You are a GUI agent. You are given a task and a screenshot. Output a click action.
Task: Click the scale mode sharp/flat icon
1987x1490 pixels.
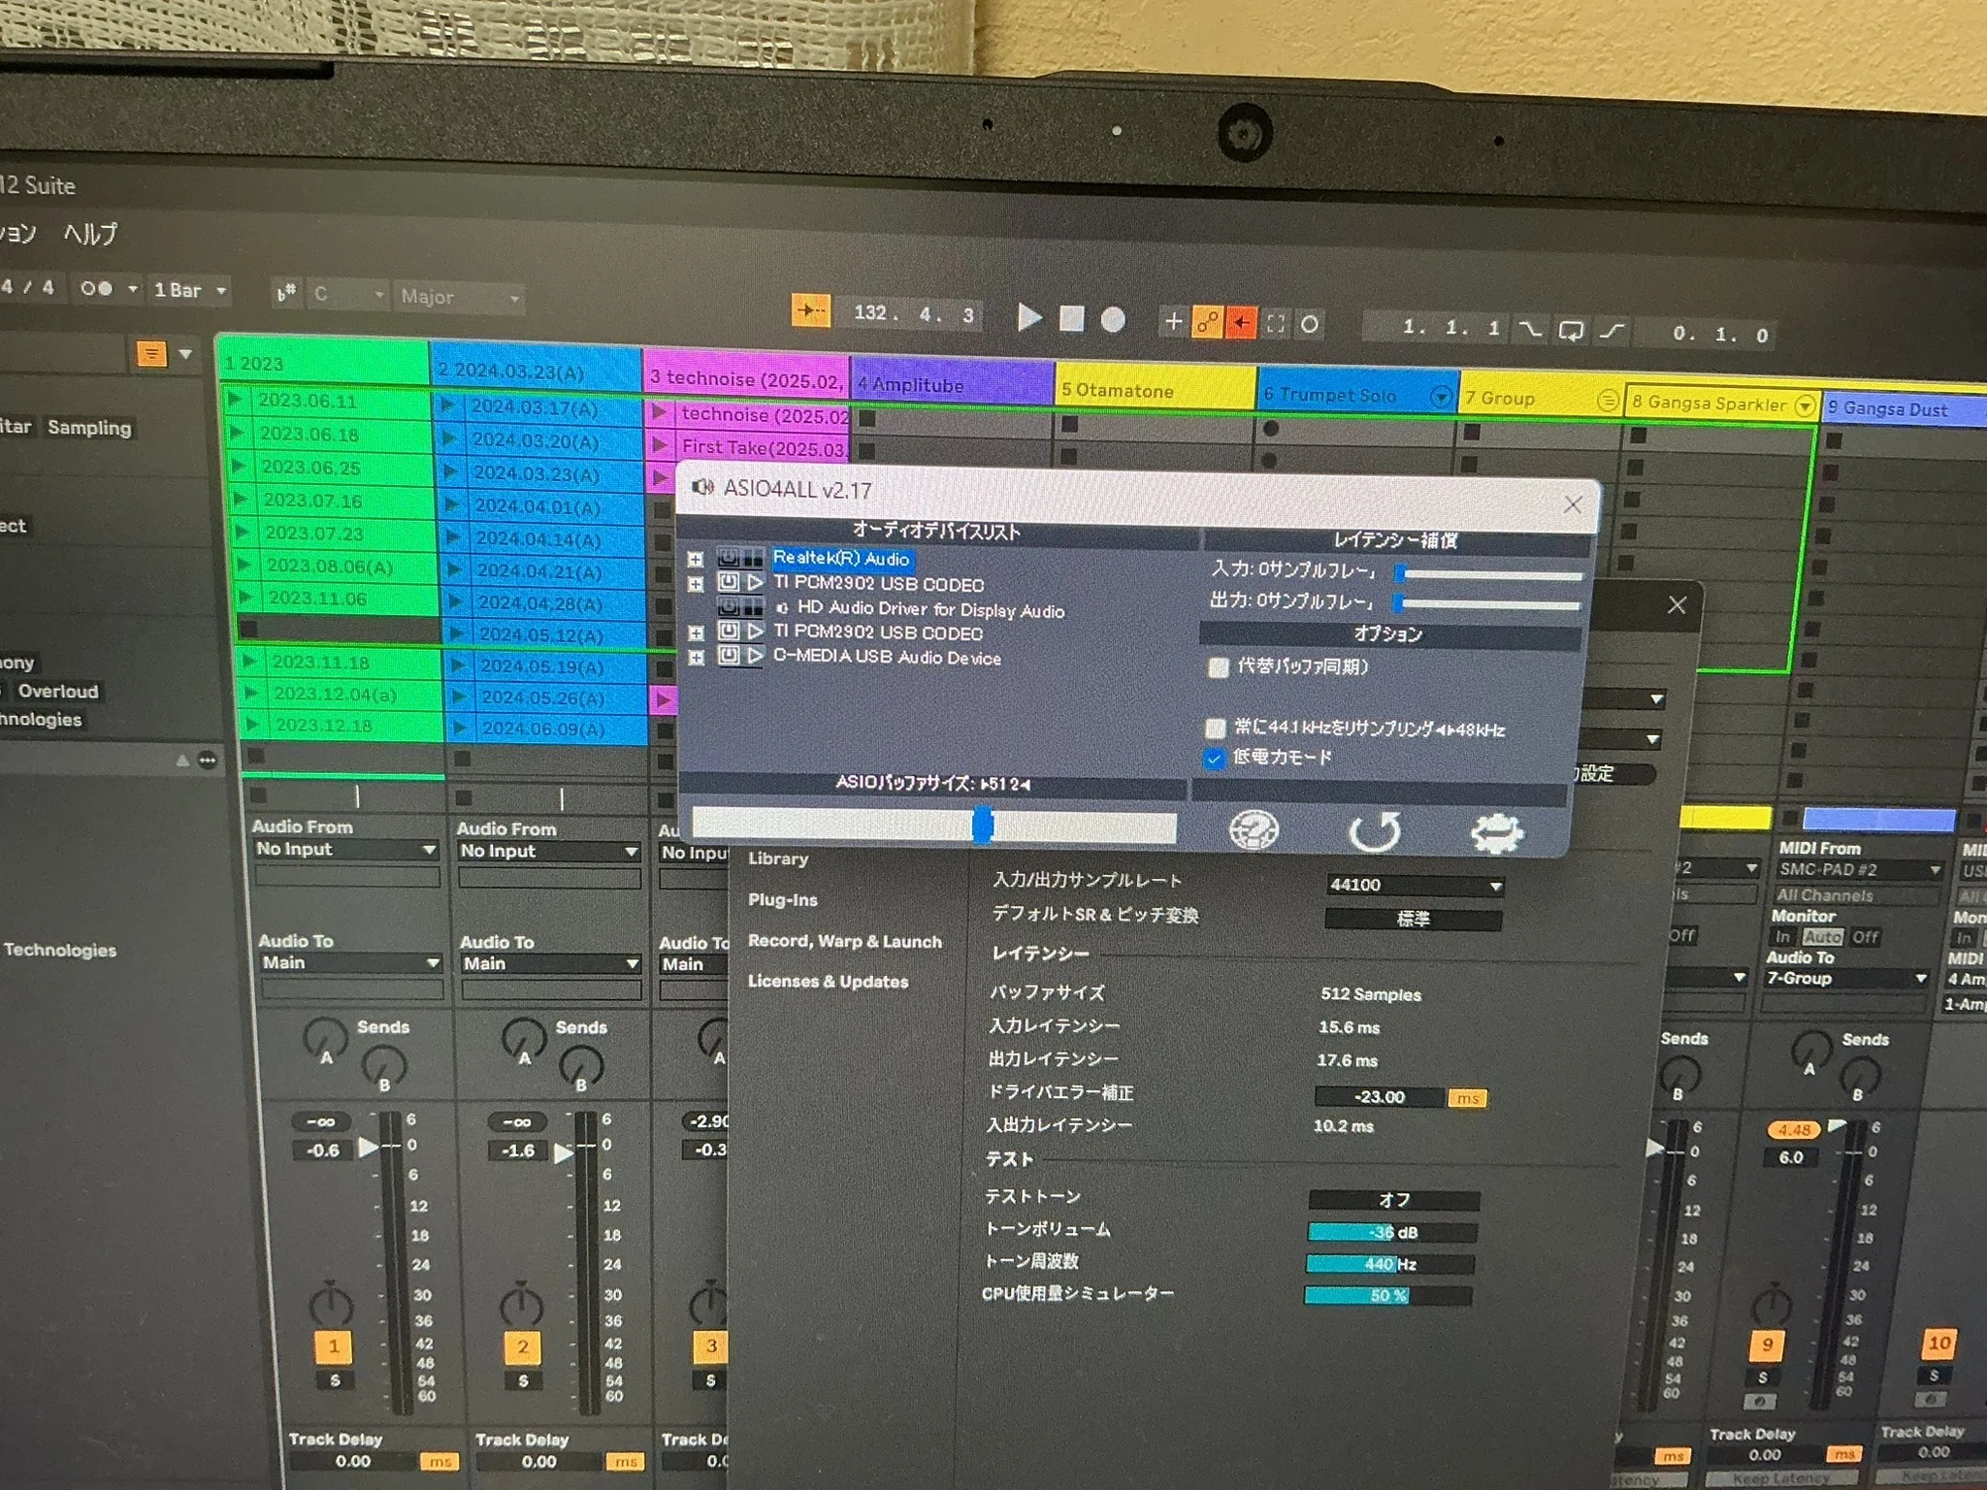[x=285, y=292]
